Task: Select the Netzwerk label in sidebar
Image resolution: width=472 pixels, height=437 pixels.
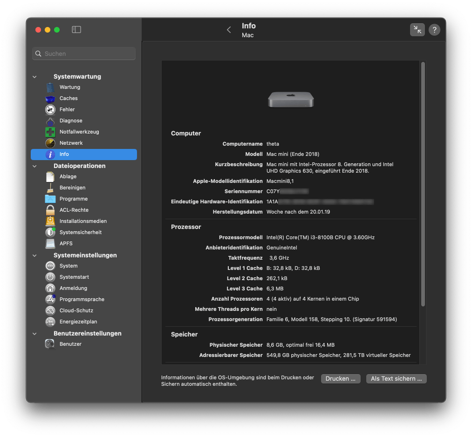Action: [x=71, y=143]
